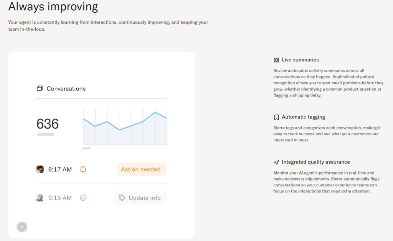Select the Automatic tagging feature heading

(x=303, y=117)
